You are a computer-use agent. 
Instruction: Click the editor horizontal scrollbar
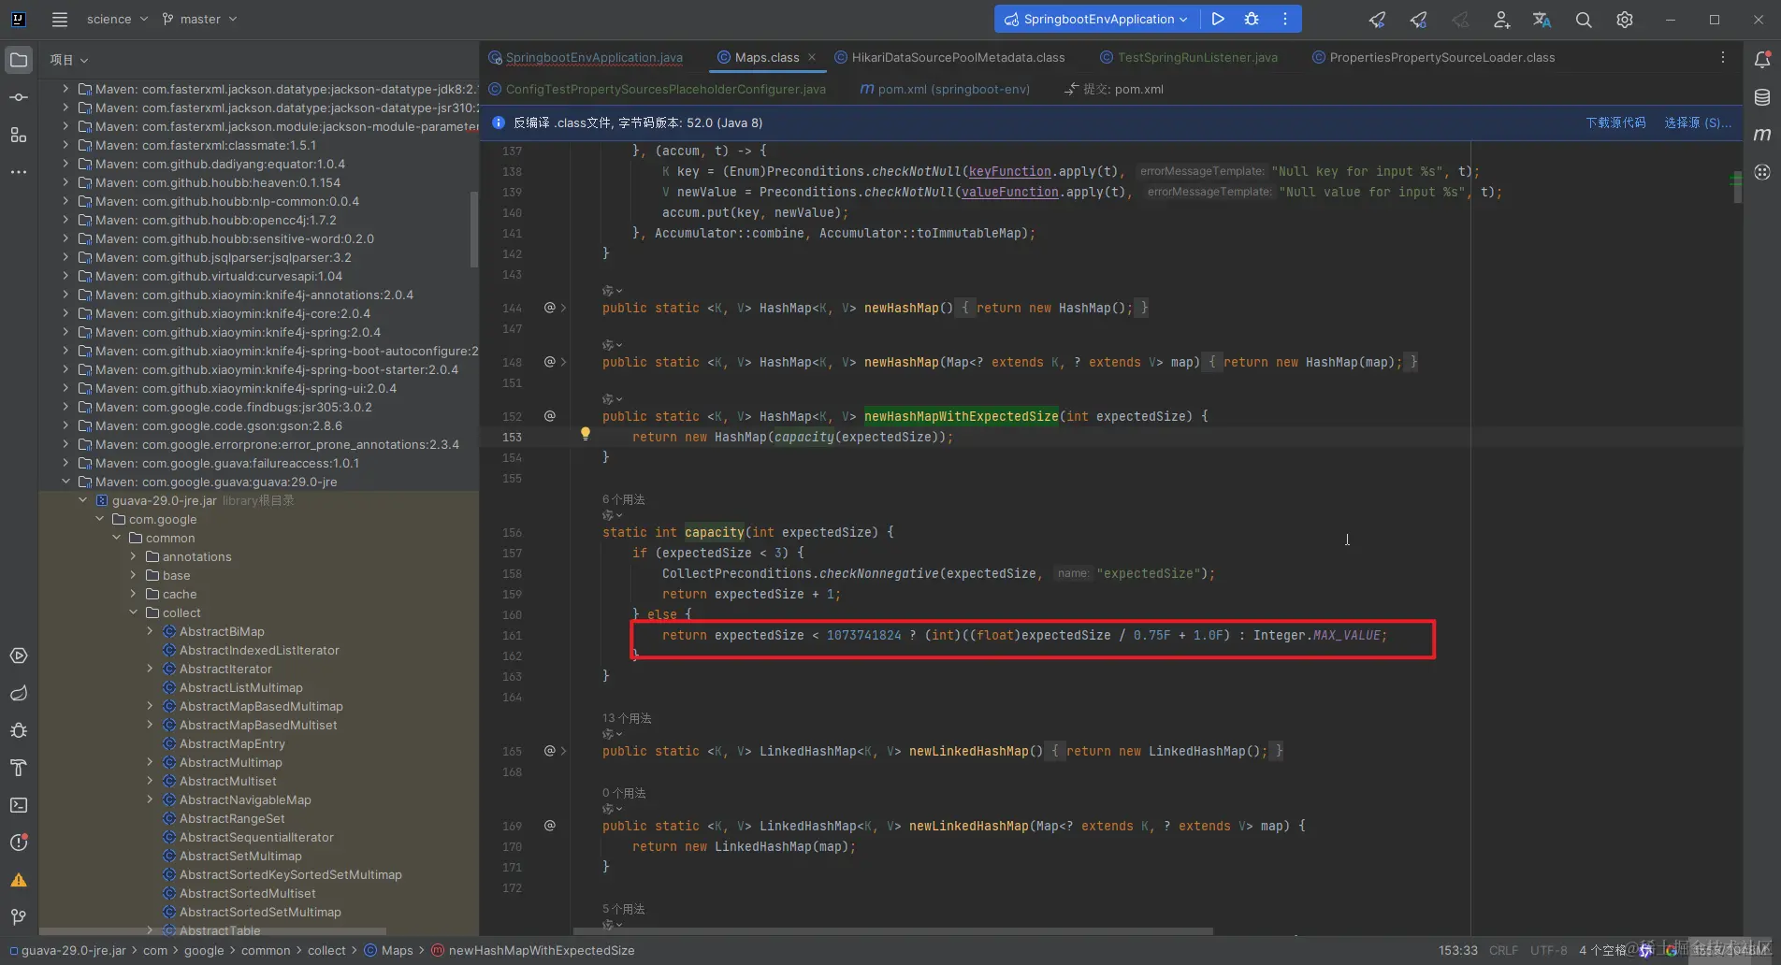pyautogui.click(x=893, y=931)
